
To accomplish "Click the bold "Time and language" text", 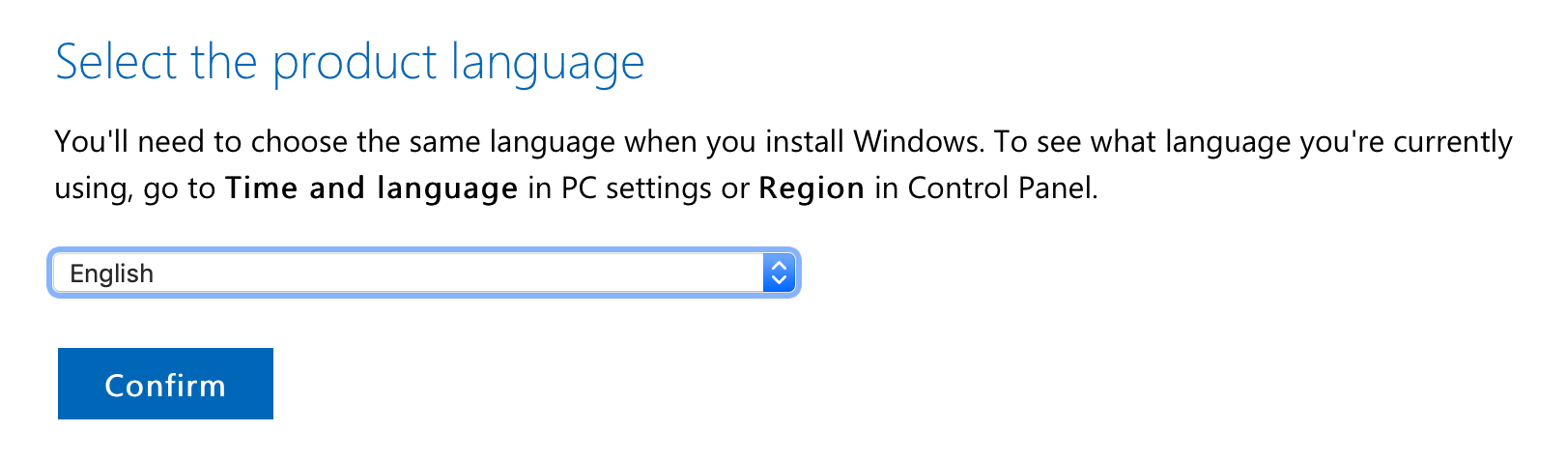I will pos(371,187).
